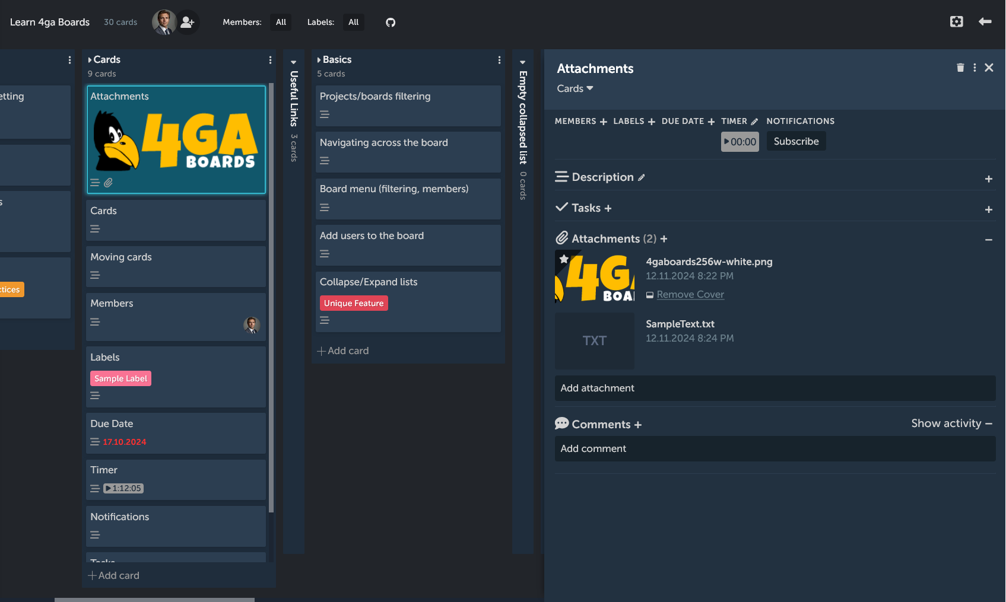1006x602 pixels.
Task: Expand the Tasks section
Action: click(989, 209)
